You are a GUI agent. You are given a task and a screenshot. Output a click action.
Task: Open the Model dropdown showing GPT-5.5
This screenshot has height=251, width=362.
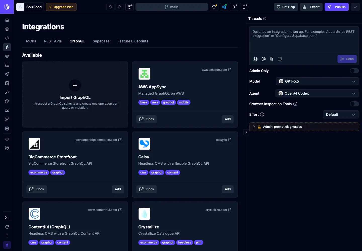[x=317, y=81]
